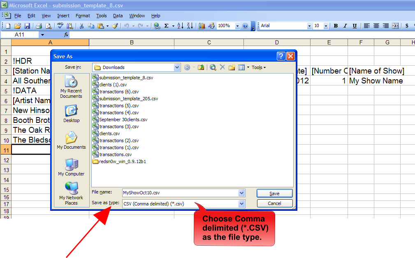Open the File name dropdown arrow
This screenshot has width=415, height=258.
click(241, 193)
